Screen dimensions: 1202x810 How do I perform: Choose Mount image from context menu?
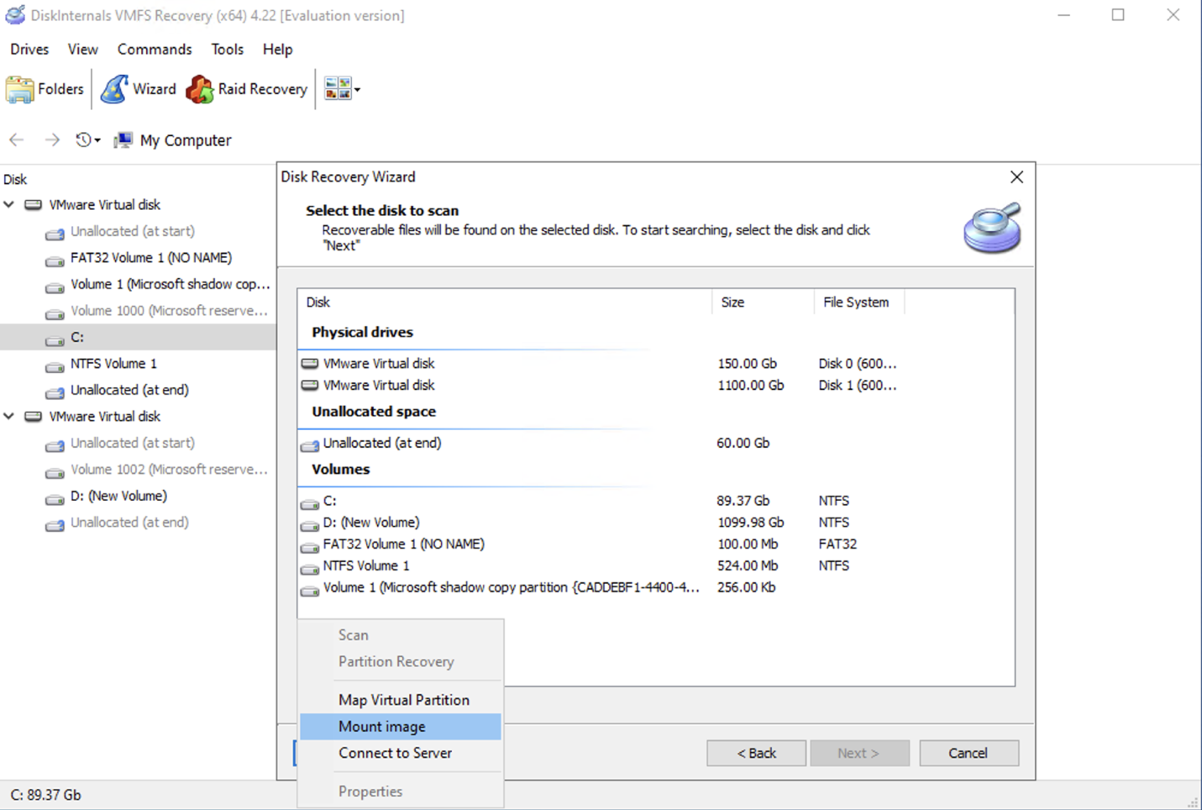coord(401,727)
